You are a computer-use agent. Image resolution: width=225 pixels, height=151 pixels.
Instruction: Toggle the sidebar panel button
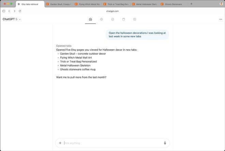4,11
